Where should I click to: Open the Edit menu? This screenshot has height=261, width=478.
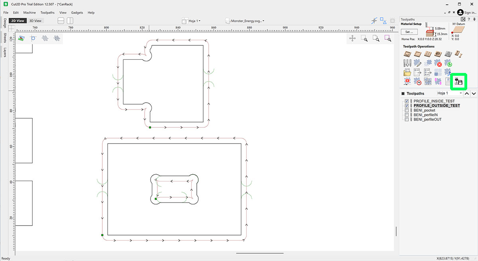pyautogui.click(x=16, y=13)
